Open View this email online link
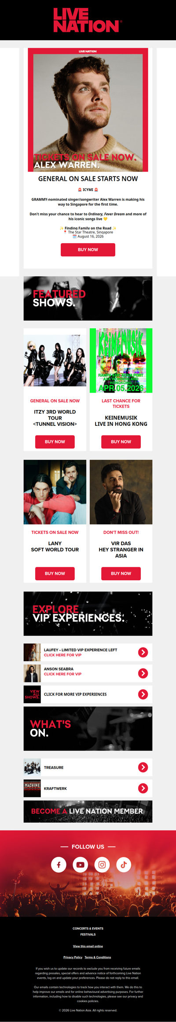Image resolution: width=176 pixels, height=1022 pixels. pyautogui.click(x=88, y=946)
